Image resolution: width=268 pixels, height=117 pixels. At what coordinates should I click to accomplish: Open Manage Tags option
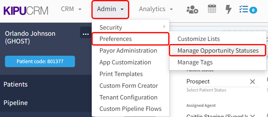(195, 62)
